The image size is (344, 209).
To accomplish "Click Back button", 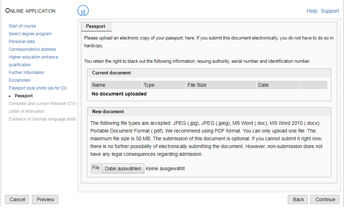I will point(298,199).
